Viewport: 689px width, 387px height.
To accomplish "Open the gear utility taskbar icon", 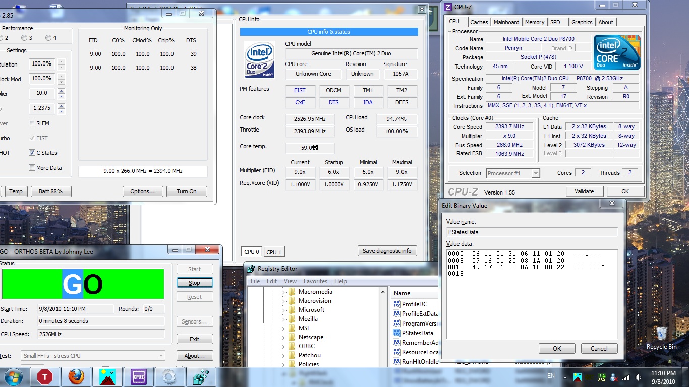I will [169, 377].
